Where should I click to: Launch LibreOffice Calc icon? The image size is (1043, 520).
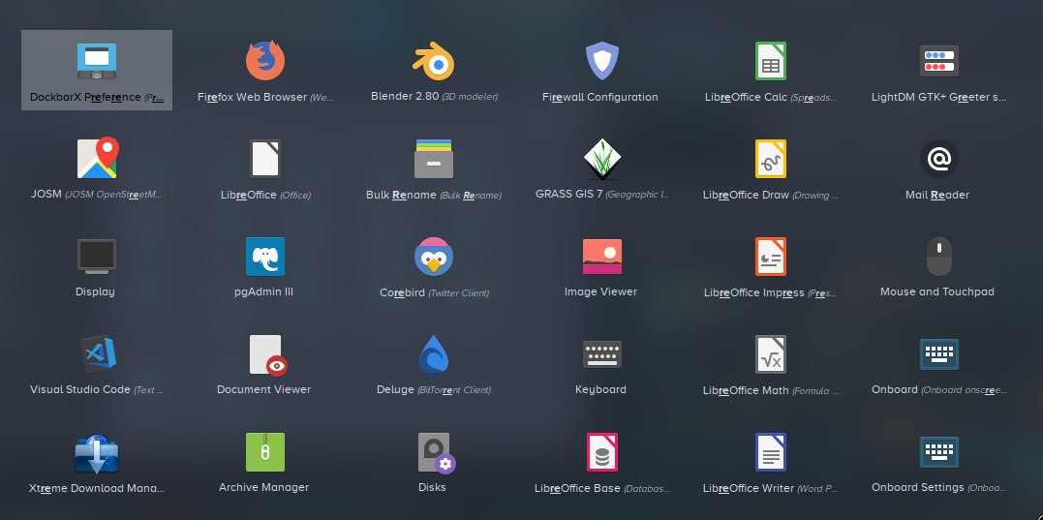click(x=770, y=61)
